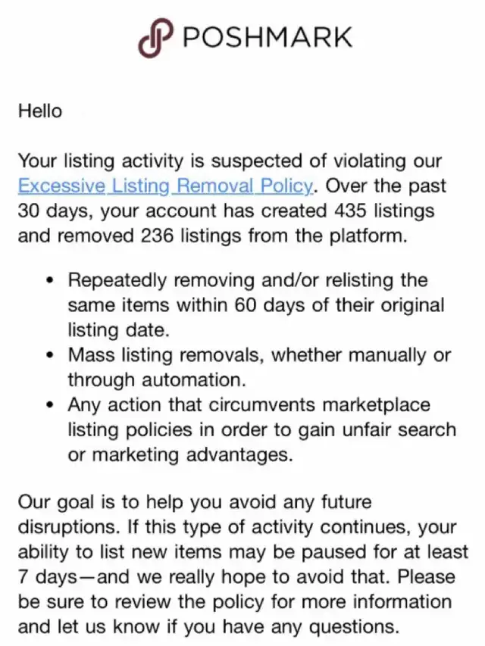Click the Hello greeting text

40,111
